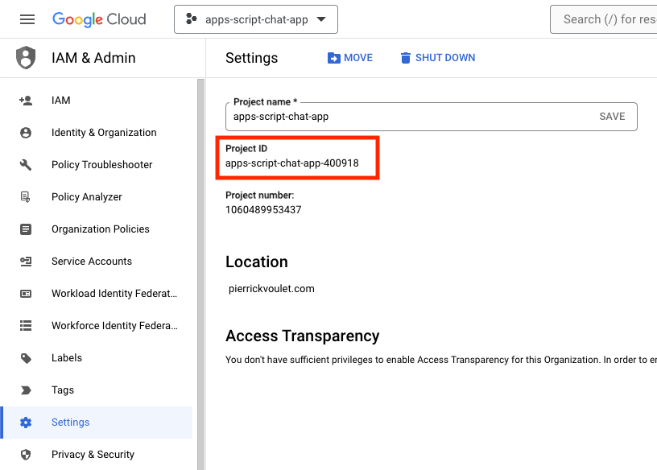Click the Labels tag icon
This screenshot has height=470, width=657.
coord(26,358)
